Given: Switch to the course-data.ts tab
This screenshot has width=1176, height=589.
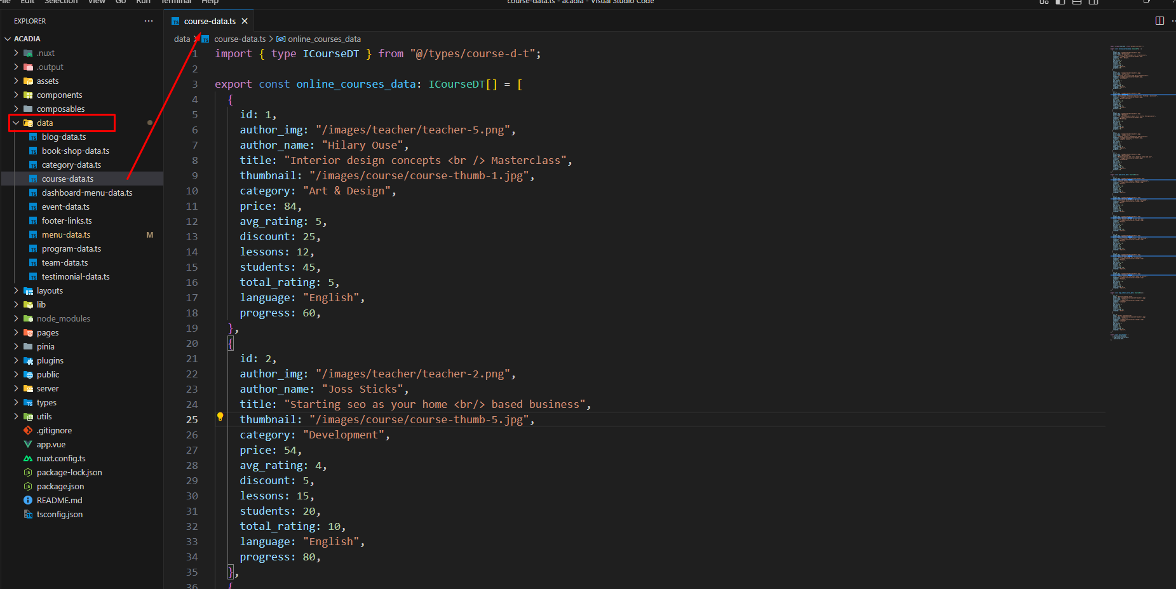Looking at the screenshot, I should click(x=210, y=21).
